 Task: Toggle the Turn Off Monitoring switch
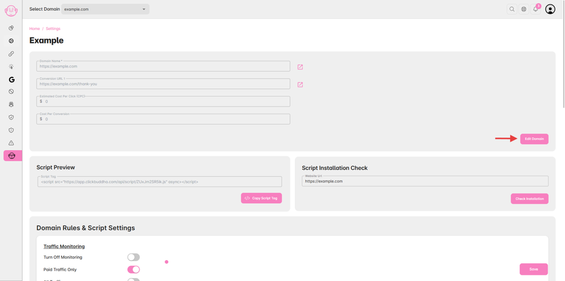pos(133,257)
